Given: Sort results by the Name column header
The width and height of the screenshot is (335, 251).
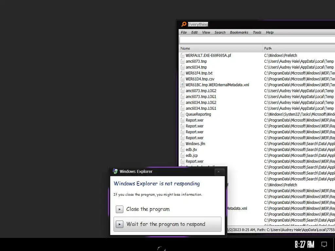Looking at the screenshot, I should coord(220,48).
